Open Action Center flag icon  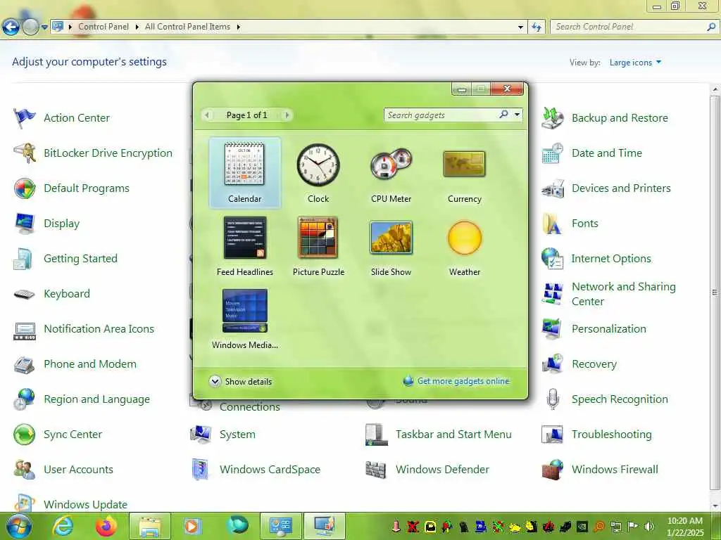pyautogui.click(x=25, y=118)
